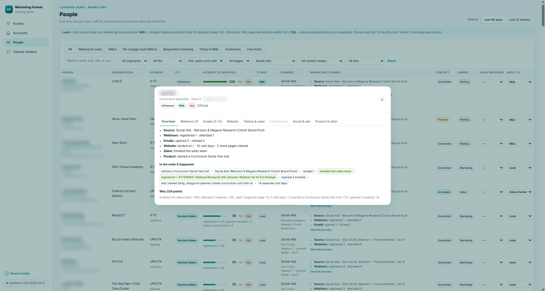This screenshot has width=545, height=291.
Task: Open the All lists dropdown
Action: coord(365,61)
